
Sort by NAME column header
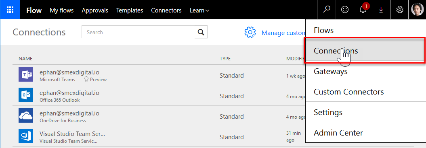(25, 58)
